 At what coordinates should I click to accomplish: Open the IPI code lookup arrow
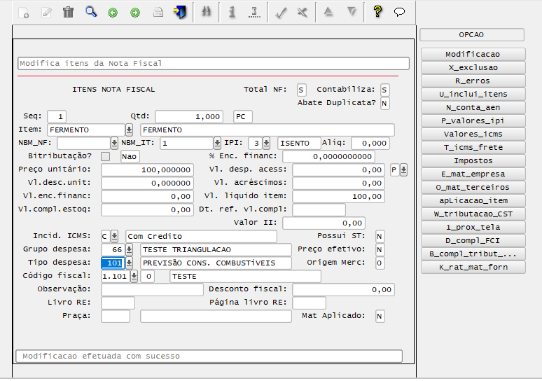click(x=266, y=143)
